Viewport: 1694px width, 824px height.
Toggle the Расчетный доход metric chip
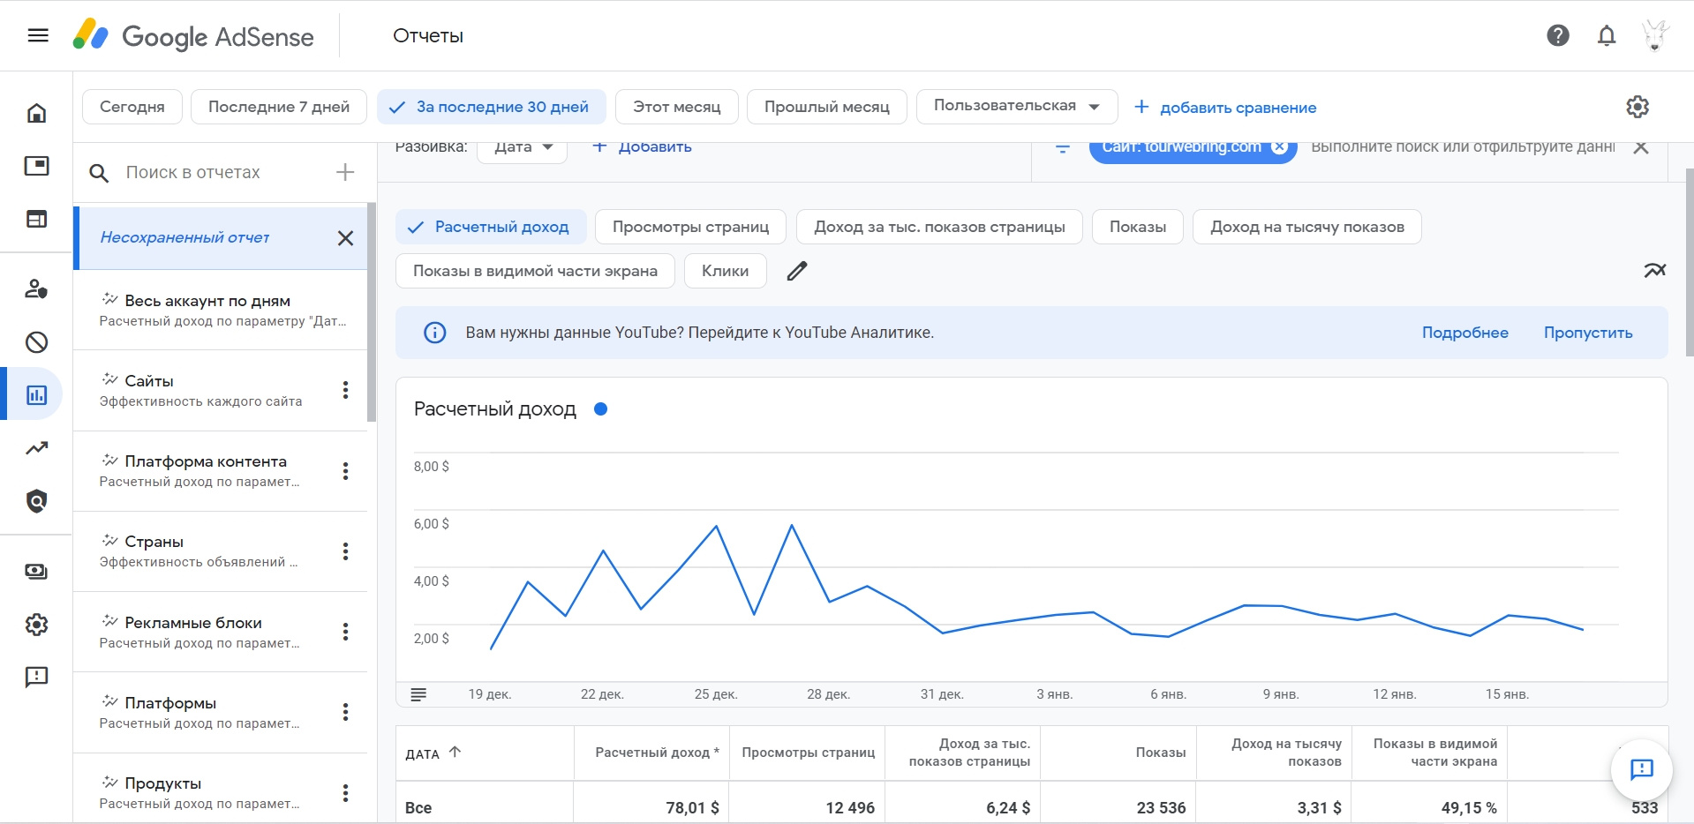point(490,227)
